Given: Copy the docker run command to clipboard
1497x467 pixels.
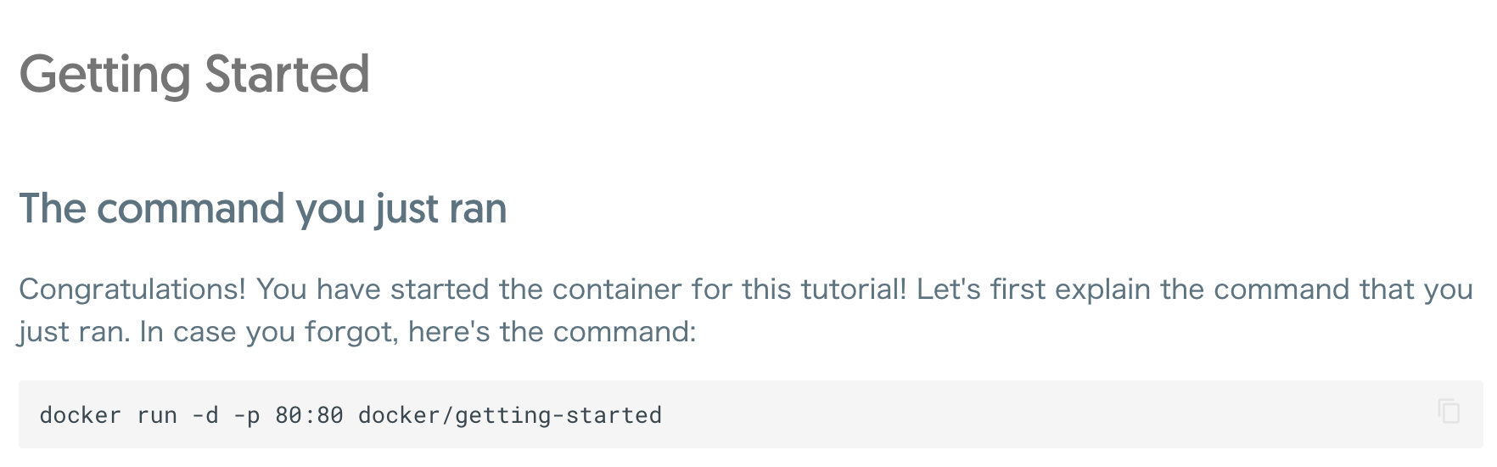Looking at the screenshot, I should (1449, 411).
